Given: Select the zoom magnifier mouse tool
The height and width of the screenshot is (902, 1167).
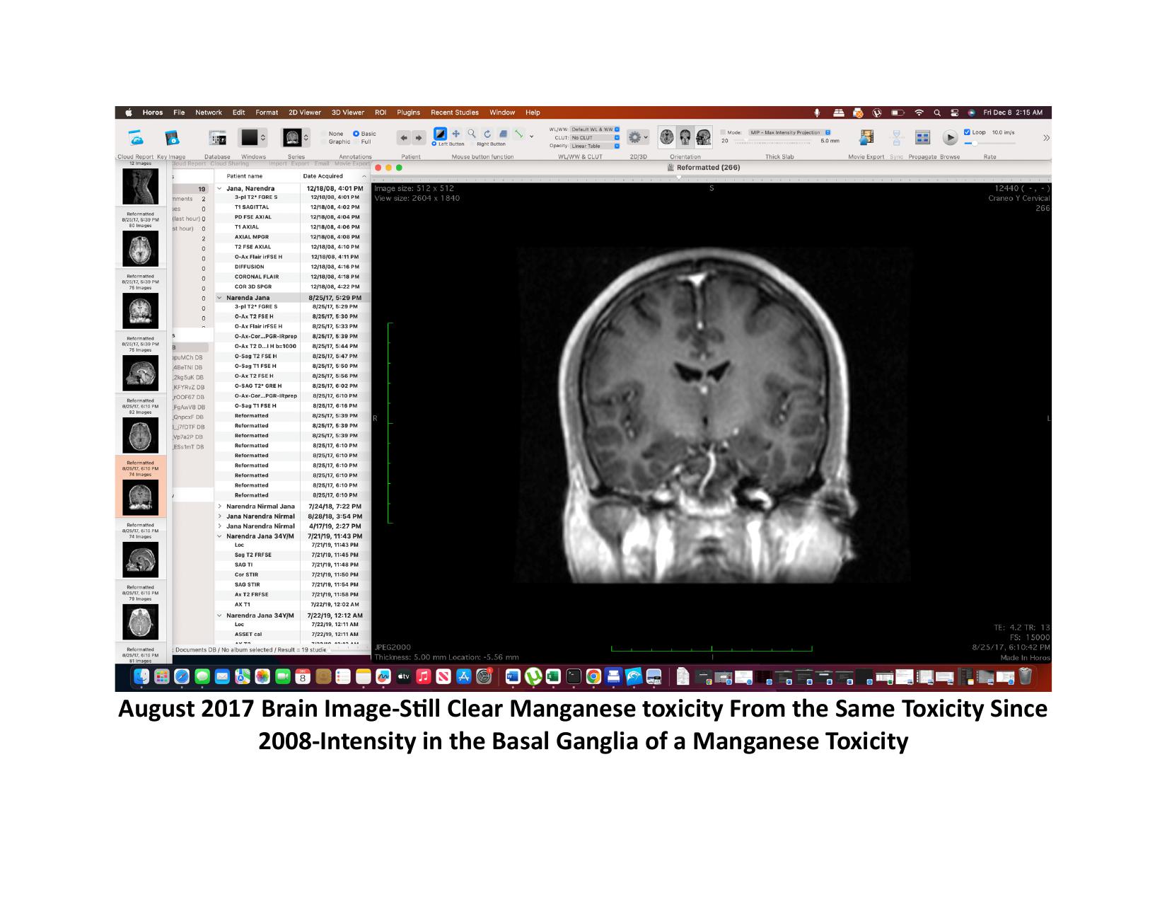Looking at the screenshot, I should [x=471, y=134].
